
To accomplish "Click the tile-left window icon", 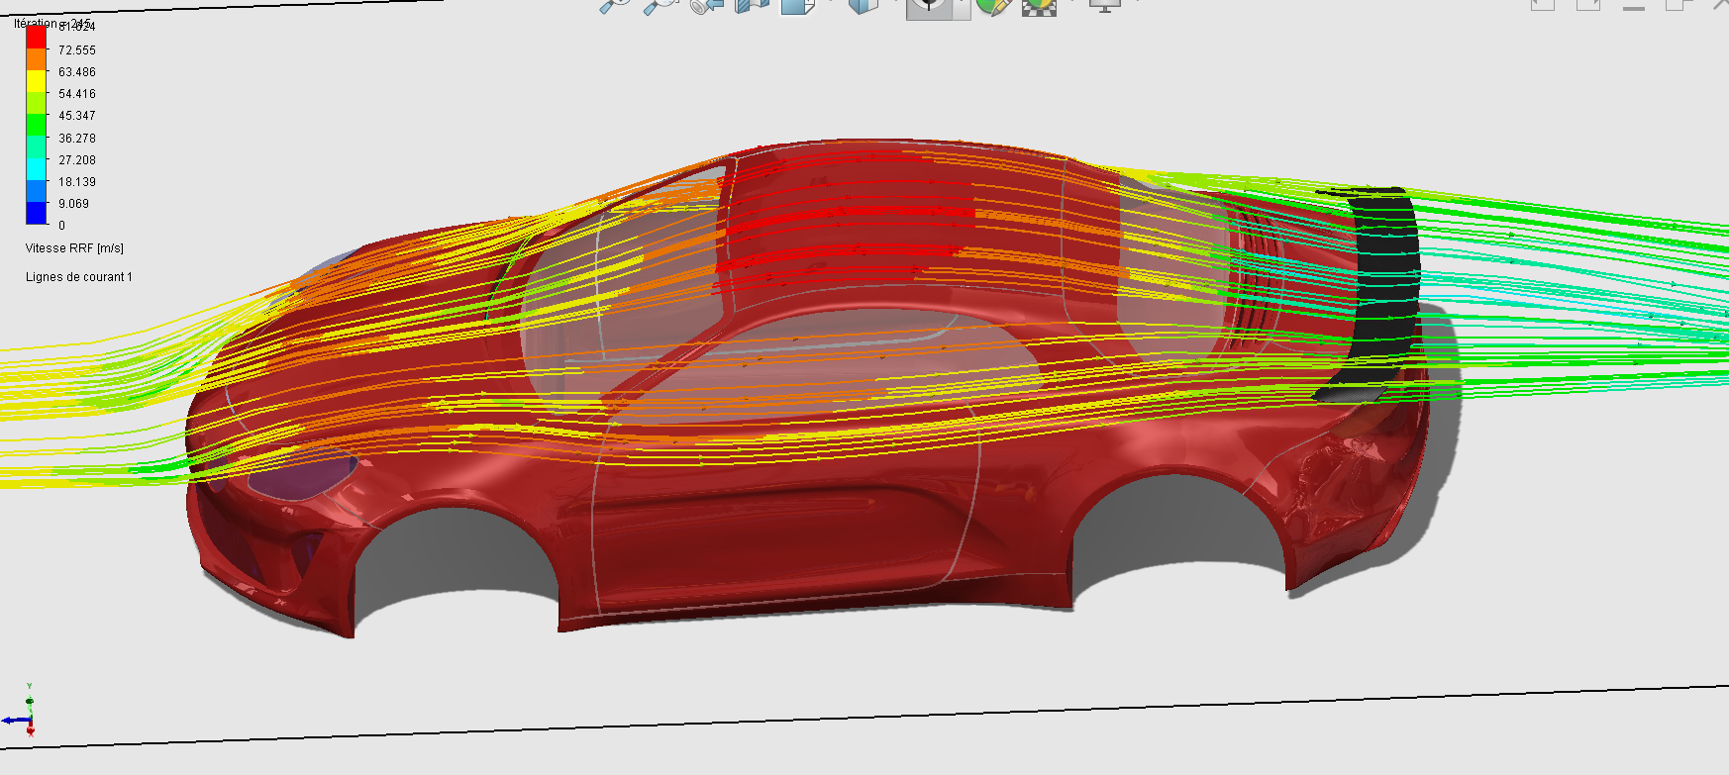I will pos(1543,5).
